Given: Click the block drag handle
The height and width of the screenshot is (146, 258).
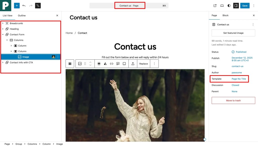Looking at the screenshot, I should 85,64.
